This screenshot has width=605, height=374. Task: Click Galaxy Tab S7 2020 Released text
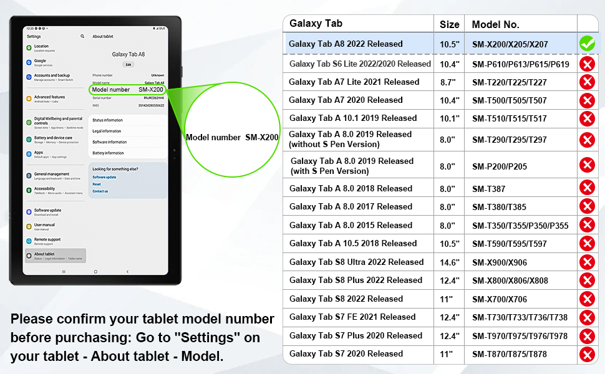346,353
